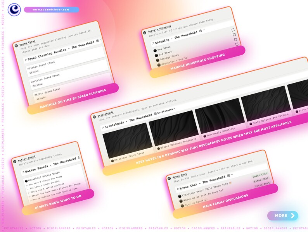
Task: Click the round icon beside Storage Boxes
Action: click(x=157, y=60)
